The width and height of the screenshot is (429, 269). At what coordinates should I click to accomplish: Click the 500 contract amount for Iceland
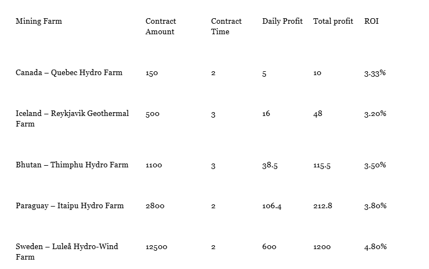coord(152,114)
